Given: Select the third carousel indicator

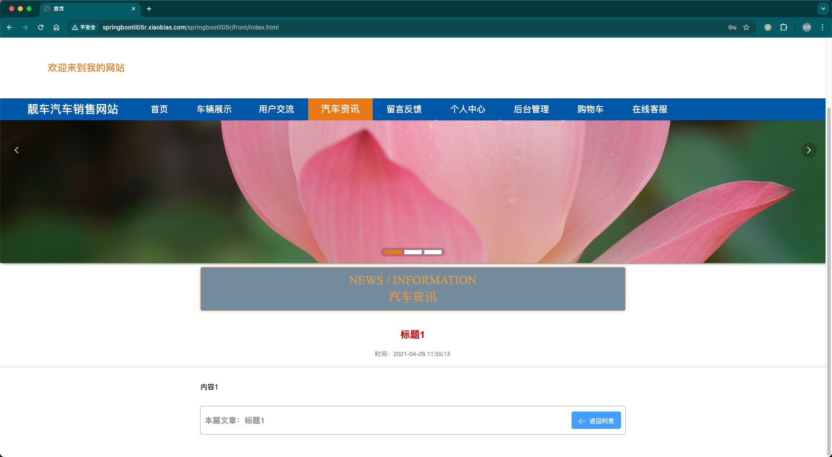Looking at the screenshot, I should [x=433, y=252].
